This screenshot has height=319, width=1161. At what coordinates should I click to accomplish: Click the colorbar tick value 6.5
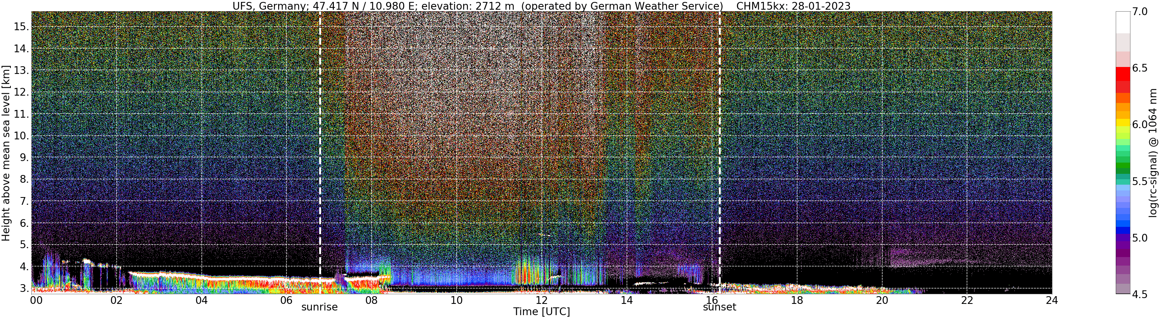click(1140, 68)
